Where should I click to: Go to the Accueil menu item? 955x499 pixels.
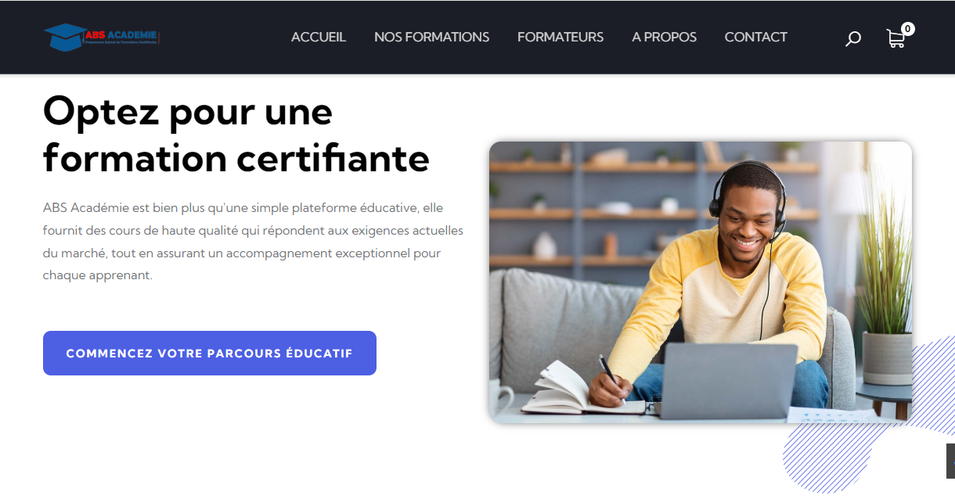(x=319, y=37)
